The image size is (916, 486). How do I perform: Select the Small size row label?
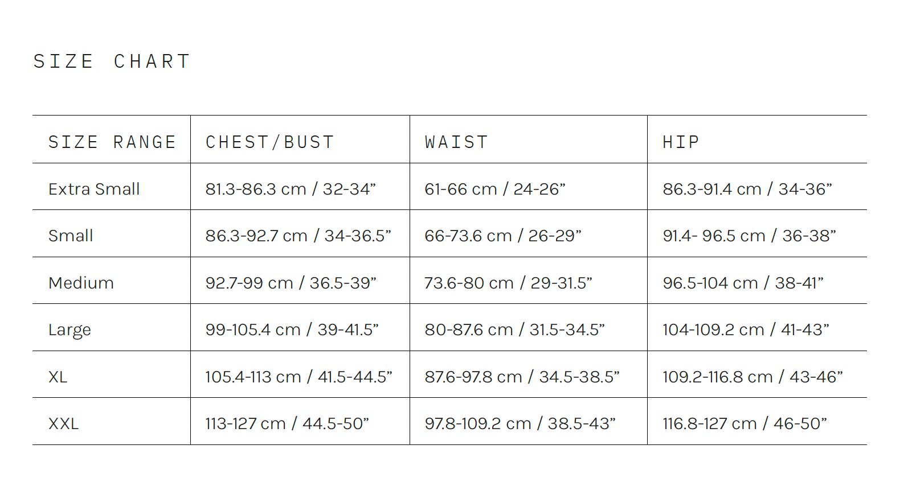71,236
